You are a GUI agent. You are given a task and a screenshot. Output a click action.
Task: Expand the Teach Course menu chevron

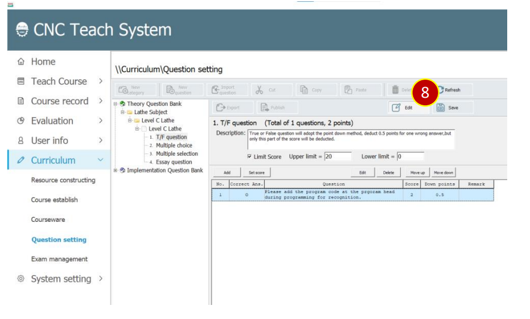point(101,81)
